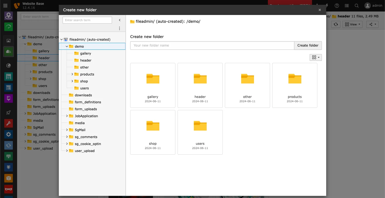Open the TYPO3 module menu grid icon
Image resolution: width=385 pixels, height=198 pixels.
[x=5, y=5]
